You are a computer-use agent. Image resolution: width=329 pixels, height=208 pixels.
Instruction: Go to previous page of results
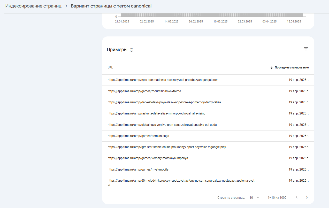pos(296,197)
